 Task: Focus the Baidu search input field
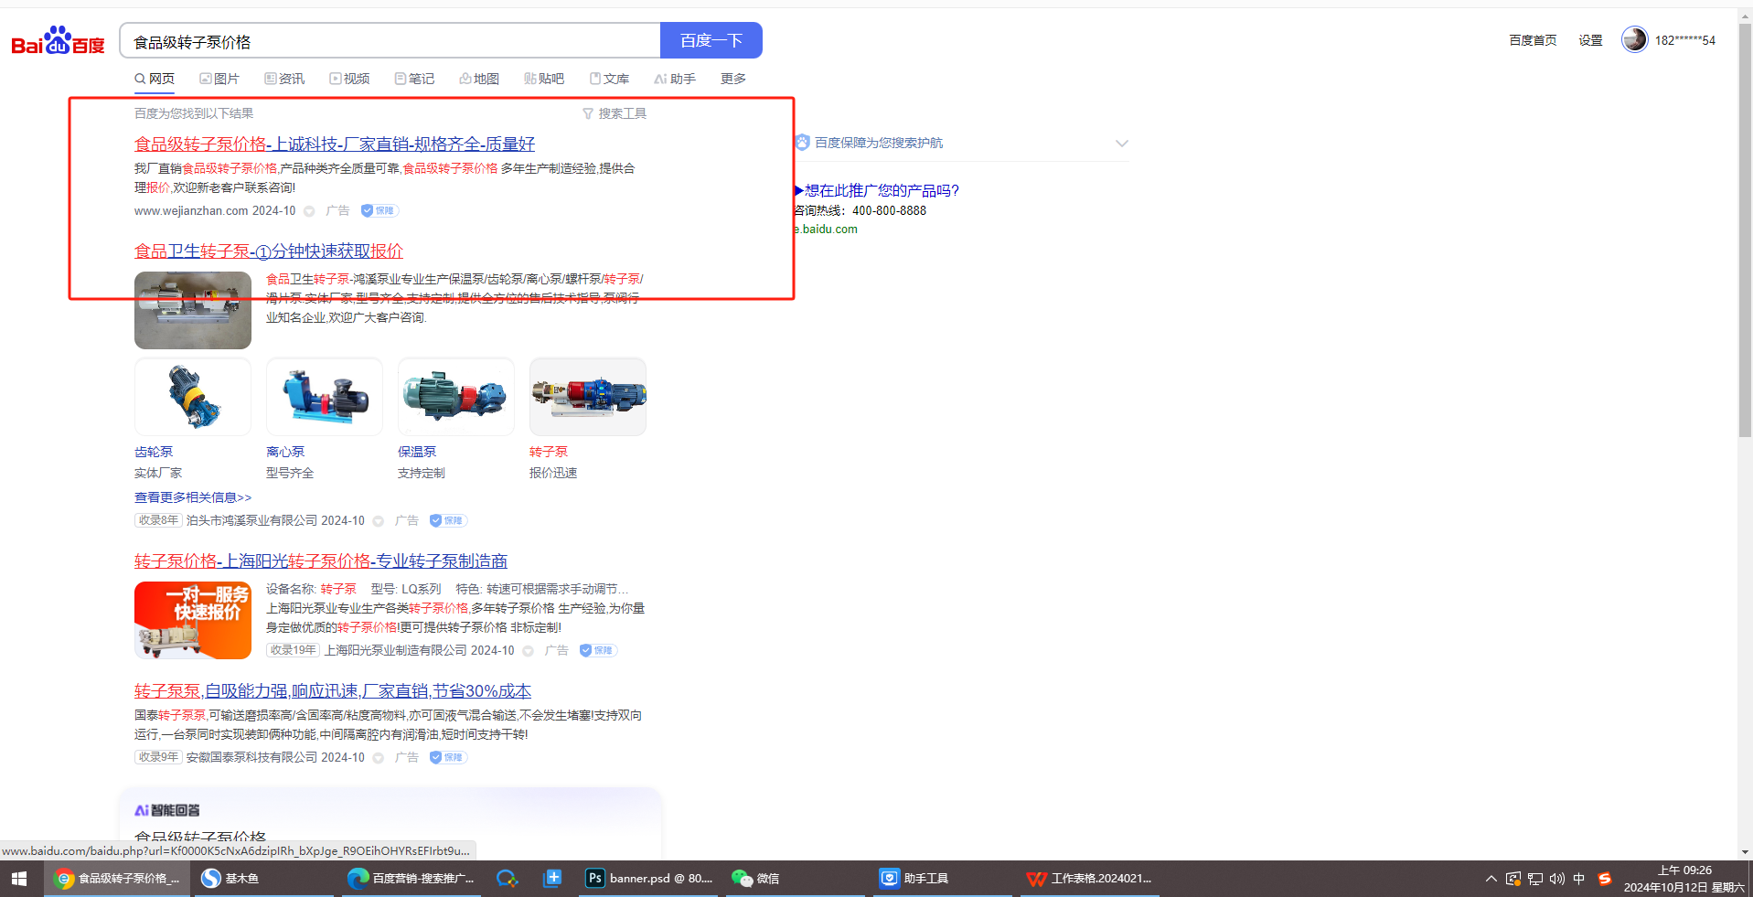[390, 41]
